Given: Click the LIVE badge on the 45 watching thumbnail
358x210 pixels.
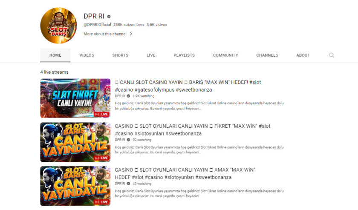Looking at the screenshot, I should tap(101, 202).
